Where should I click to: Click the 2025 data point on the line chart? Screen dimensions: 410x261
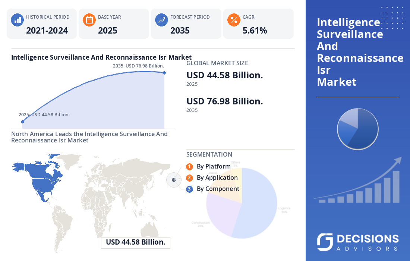pyautogui.click(x=23, y=122)
